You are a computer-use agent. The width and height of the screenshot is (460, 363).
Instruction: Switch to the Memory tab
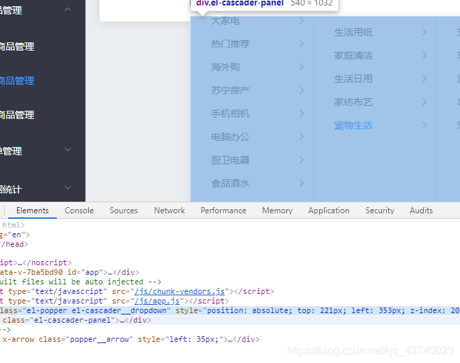coord(278,211)
